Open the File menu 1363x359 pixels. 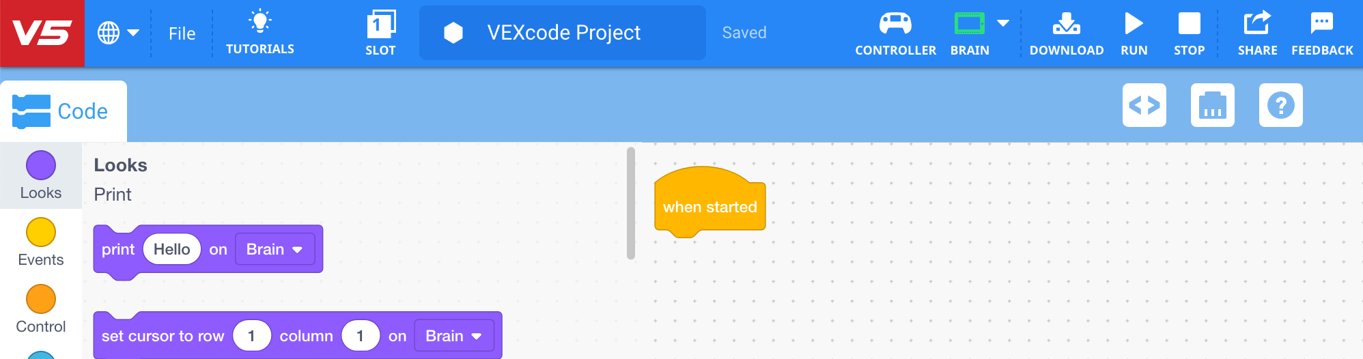point(182,33)
